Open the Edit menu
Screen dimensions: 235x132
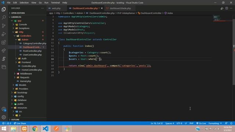(15, 3)
